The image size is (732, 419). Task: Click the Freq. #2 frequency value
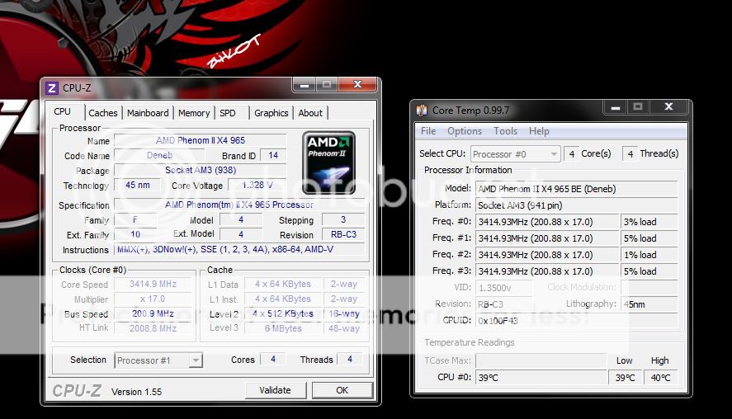coord(547,255)
